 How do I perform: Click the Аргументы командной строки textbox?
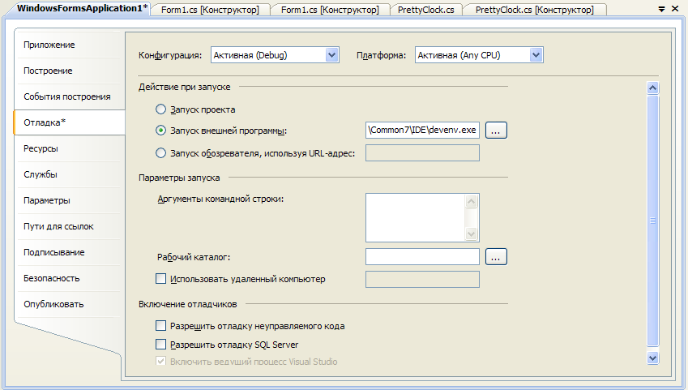[x=416, y=217]
